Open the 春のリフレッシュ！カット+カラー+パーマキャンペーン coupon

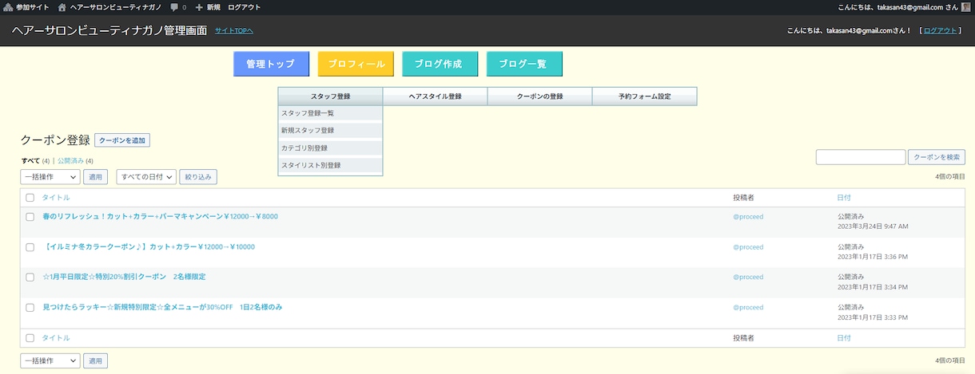[160, 217]
